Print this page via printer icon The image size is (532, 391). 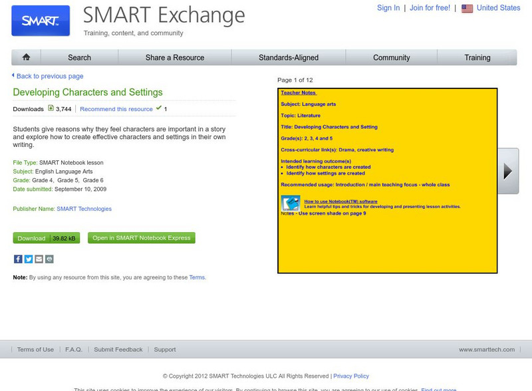49,259
